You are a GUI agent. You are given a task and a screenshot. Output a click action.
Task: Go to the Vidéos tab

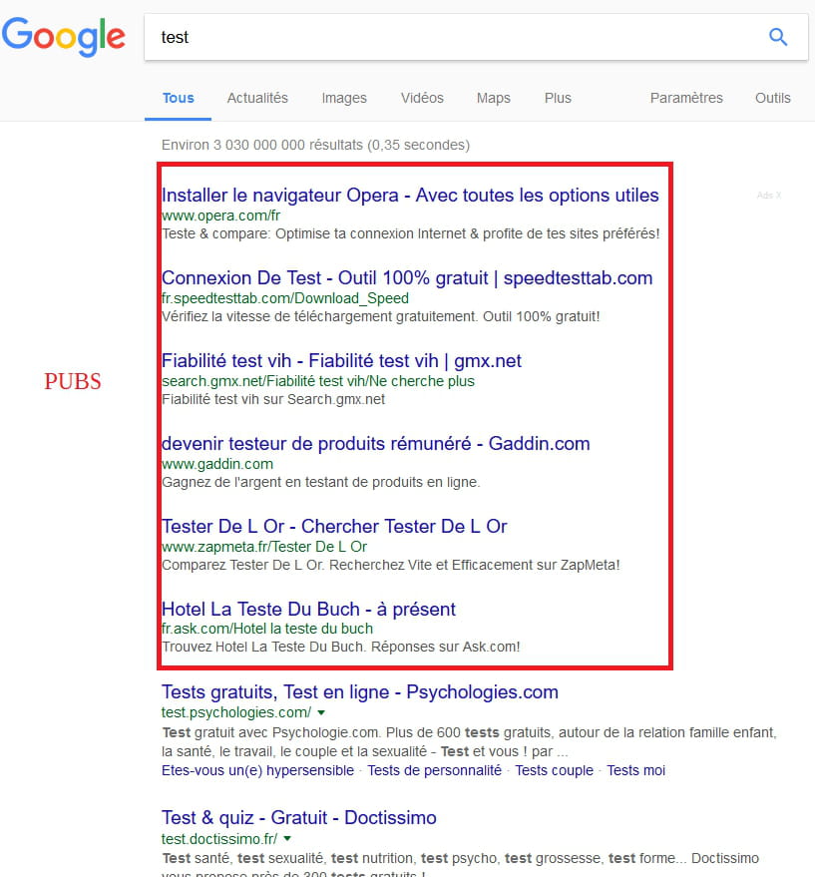(x=422, y=98)
